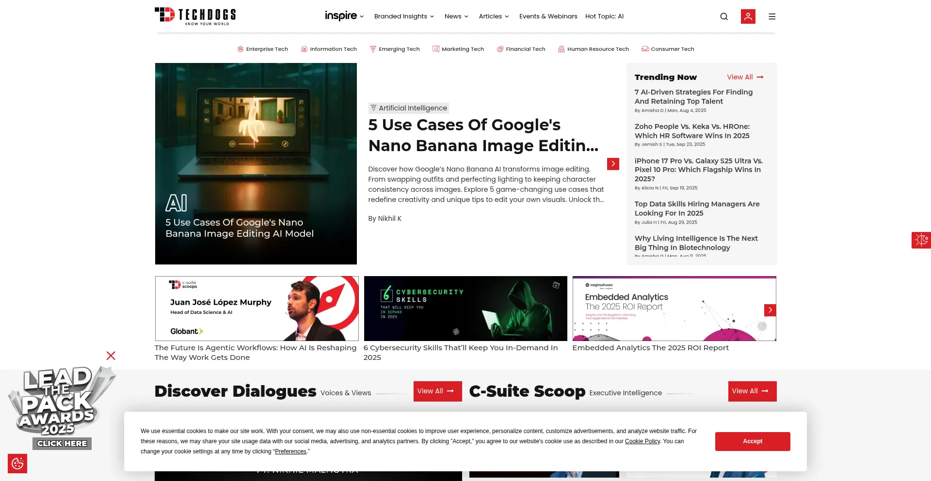Expand the Branded Insights dropdown

pos(404,16)
